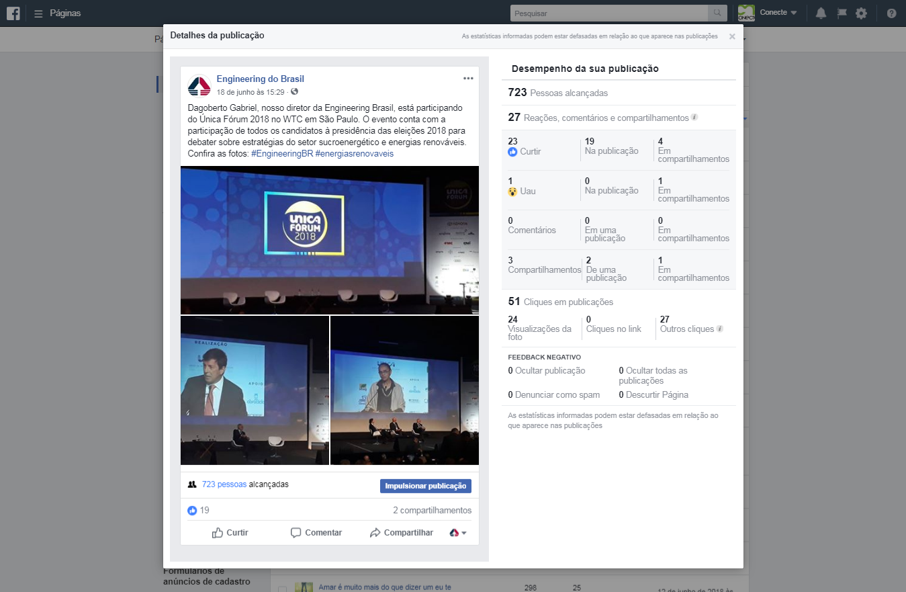This screenshot has width=906, height=592.
Task: Click the Páginas label in top bar
Action: 65,13
